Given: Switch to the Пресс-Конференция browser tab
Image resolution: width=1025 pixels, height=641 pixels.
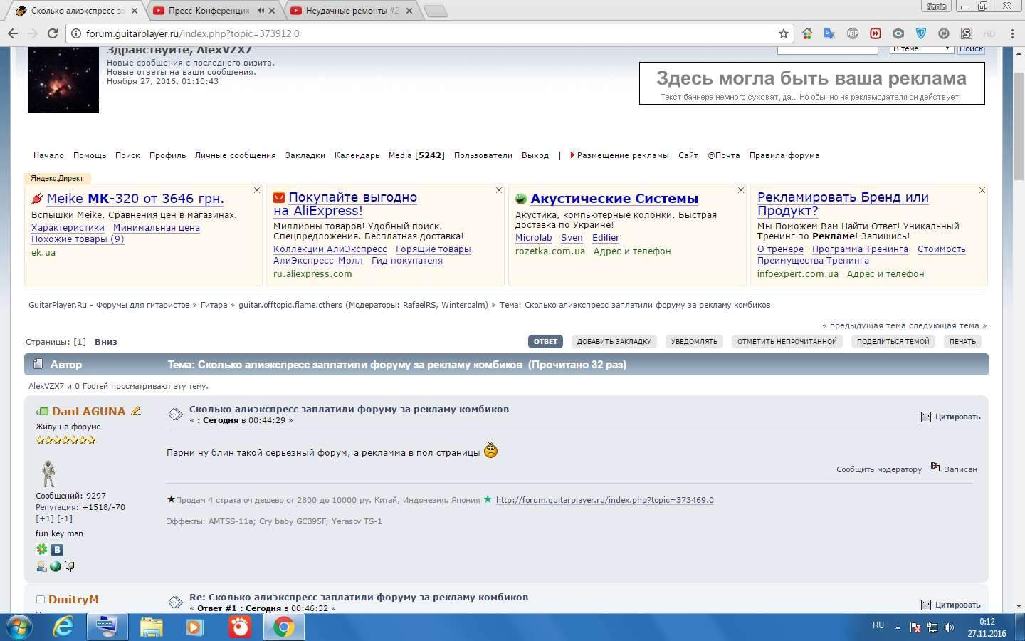Looking at the screenshot, I should pyautogui.click(x=208, y=11).
